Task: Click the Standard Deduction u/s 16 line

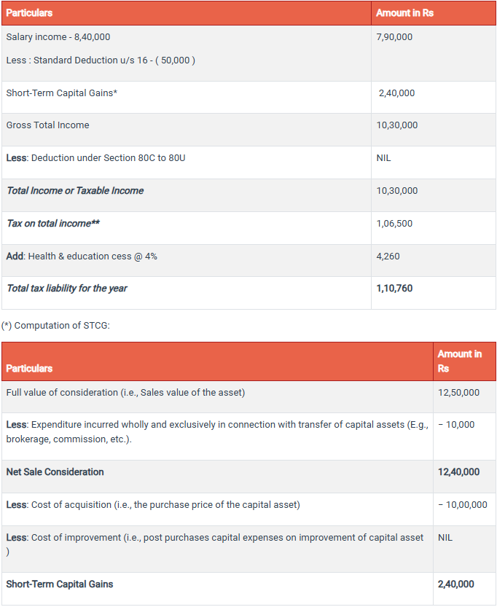Action: click(x=101, y=60)
